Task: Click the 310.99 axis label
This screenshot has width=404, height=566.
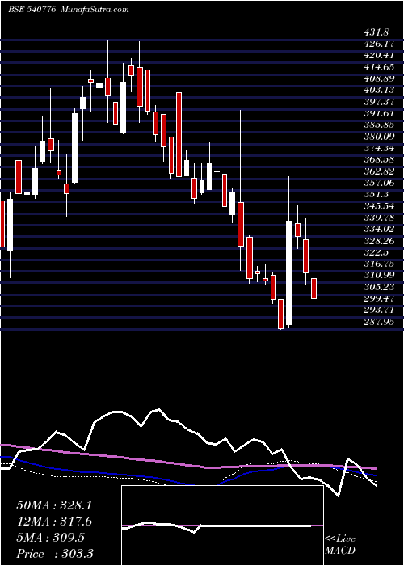Action: 379,276
